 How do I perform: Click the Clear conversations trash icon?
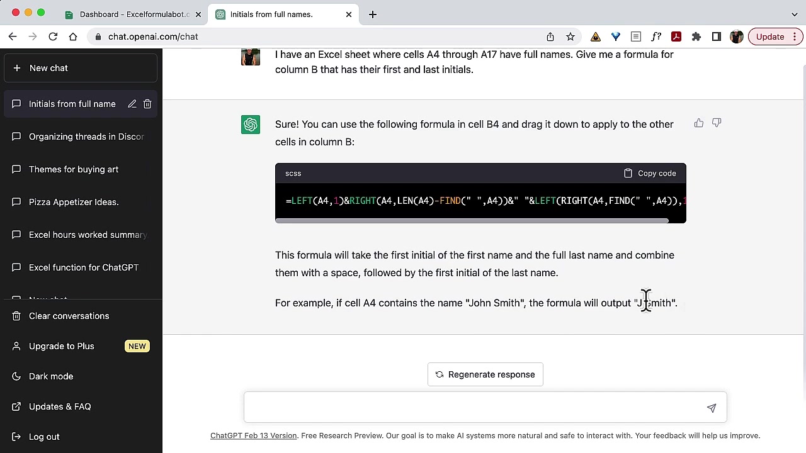click(x=17, y=316)
